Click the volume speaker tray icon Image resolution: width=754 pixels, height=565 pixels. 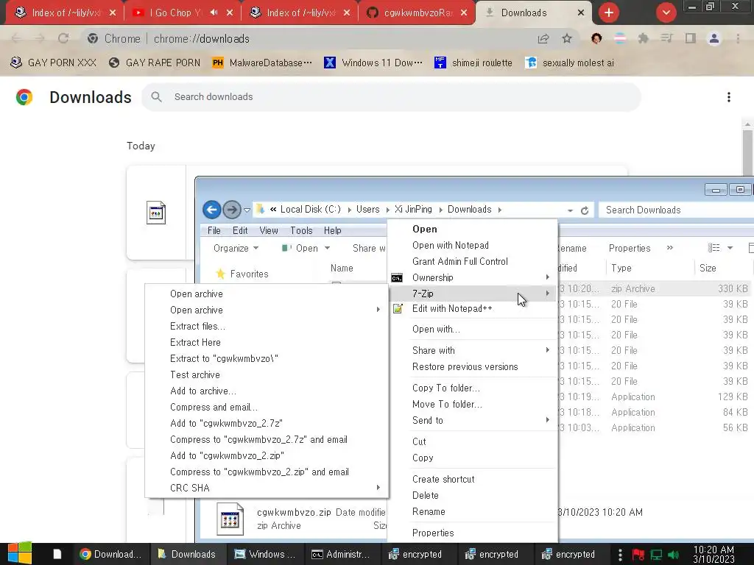[673, 555]
